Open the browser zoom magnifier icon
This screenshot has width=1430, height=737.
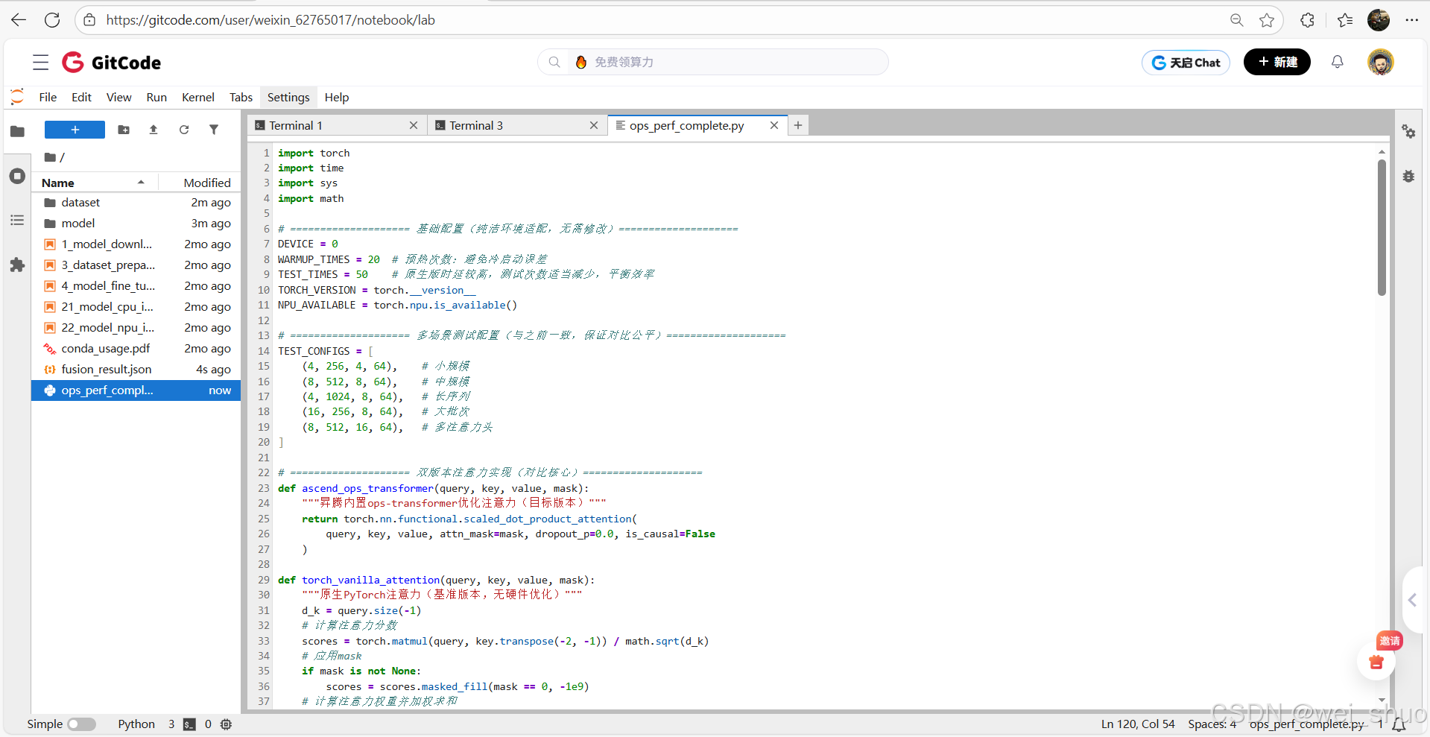pos(1237,20)
